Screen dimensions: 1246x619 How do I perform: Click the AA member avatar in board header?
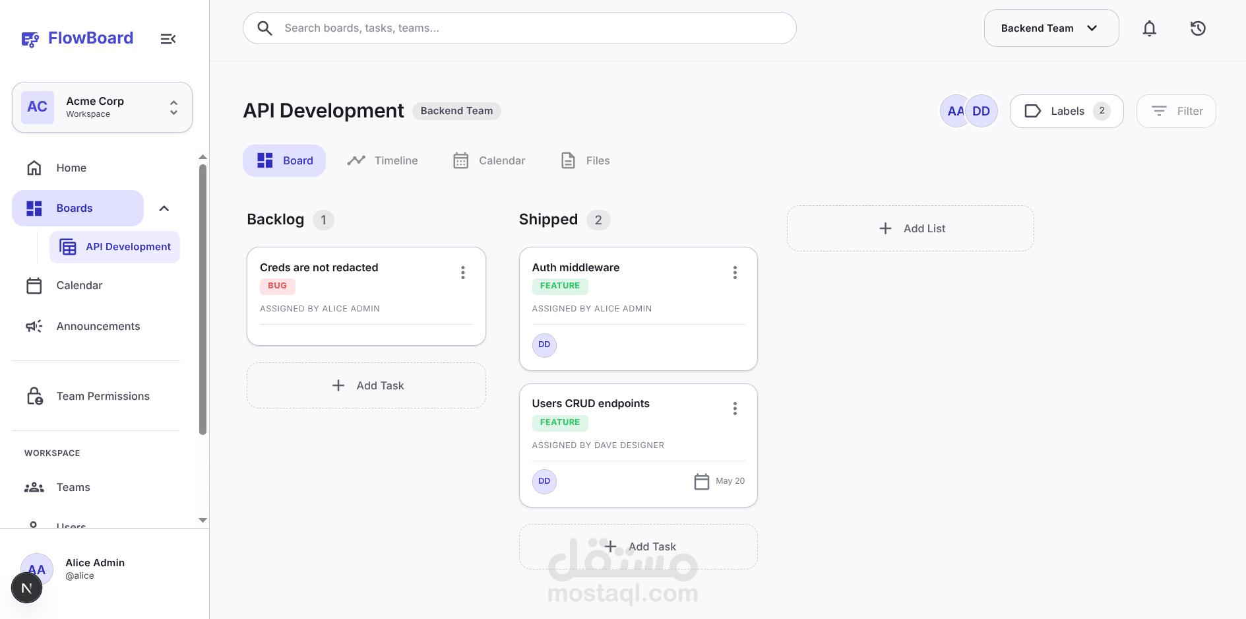pyautogui.click(x=954, y=111)
